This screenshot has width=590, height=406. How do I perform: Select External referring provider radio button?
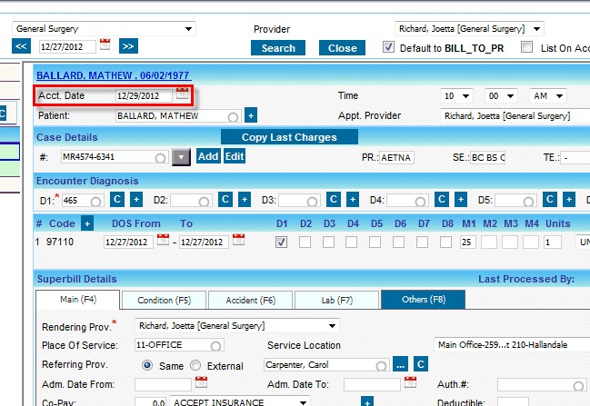(x=195, y=364)
